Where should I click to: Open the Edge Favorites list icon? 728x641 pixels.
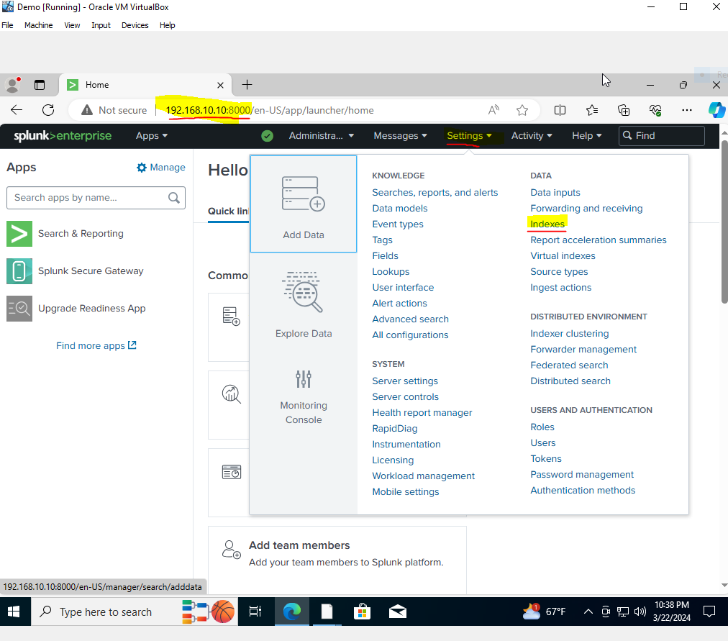coord(592,110)
